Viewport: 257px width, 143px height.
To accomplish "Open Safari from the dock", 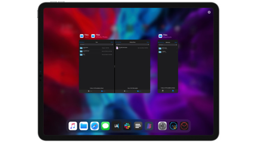I will 95,126.
